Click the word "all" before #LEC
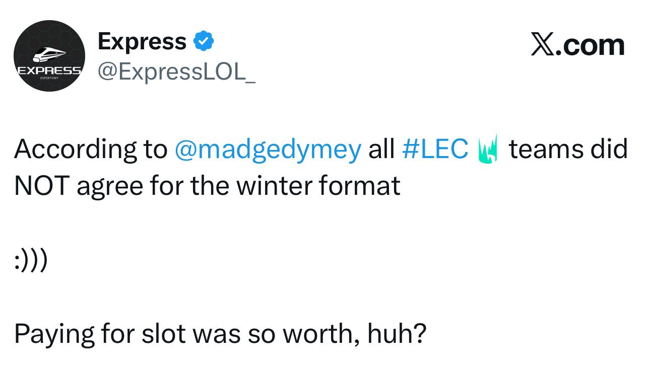 point(381,149)
